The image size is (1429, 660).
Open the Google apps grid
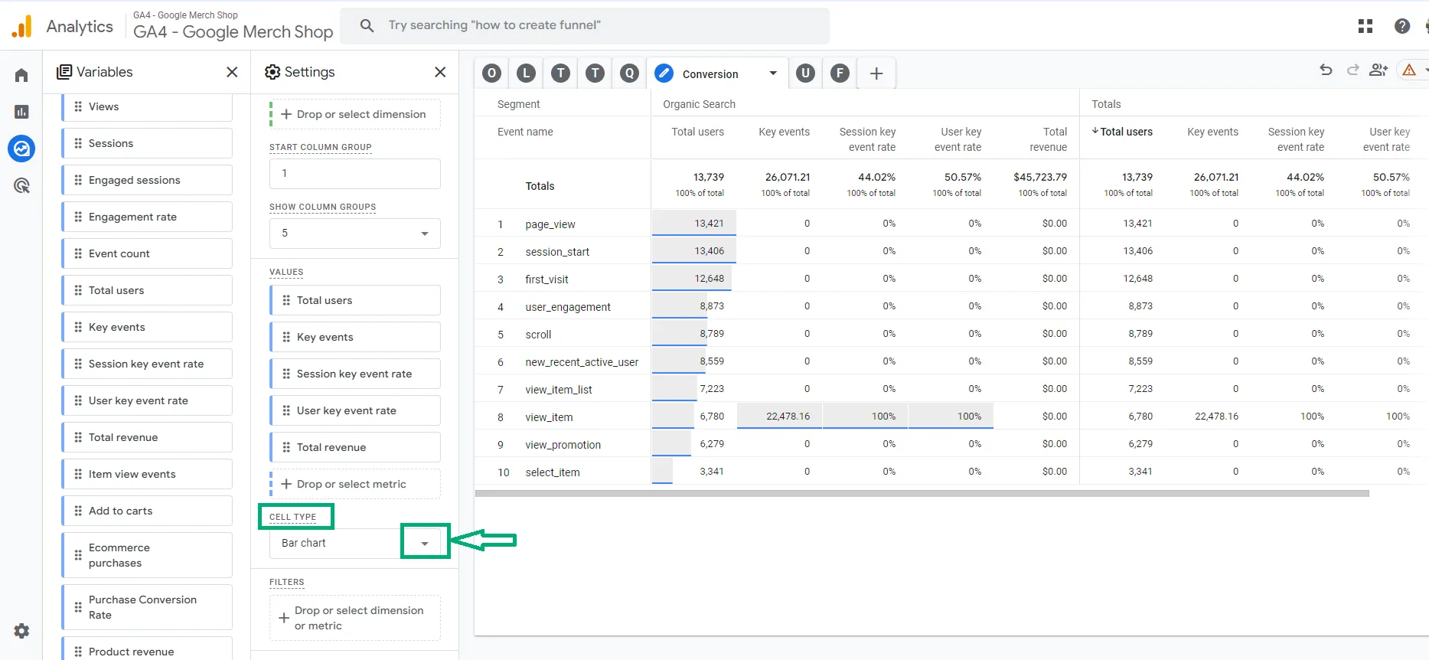pyautogui.click(x=1365, y=27)
